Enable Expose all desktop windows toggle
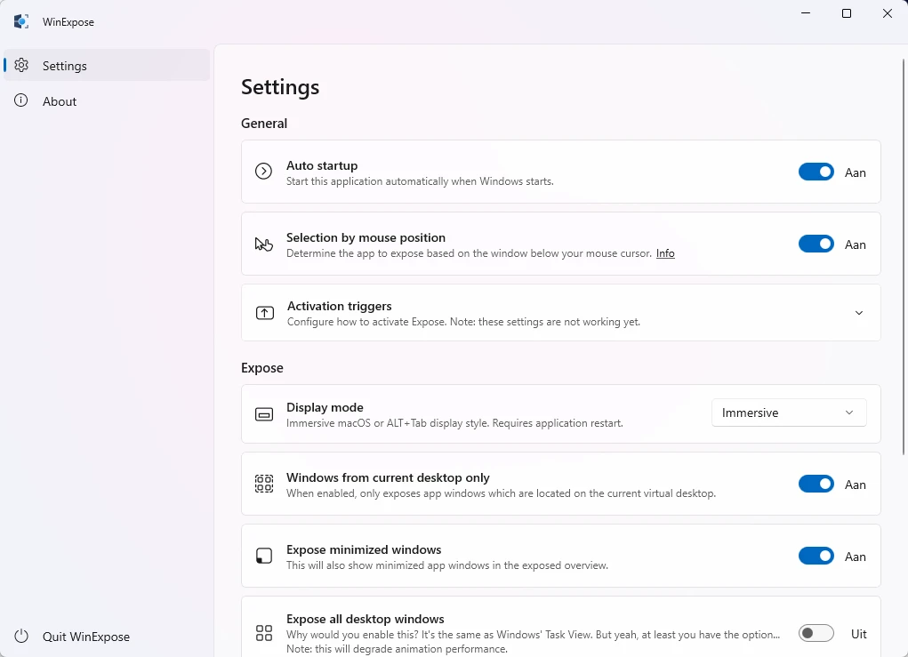This screenshot has width=908, height=657. click(x=816, y=633)
